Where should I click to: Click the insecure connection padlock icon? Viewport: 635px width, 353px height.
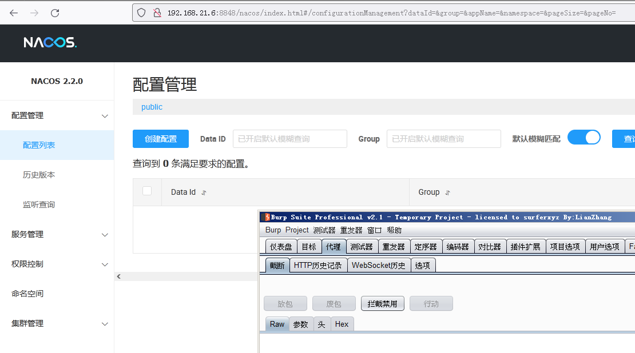tap(157, 13)
